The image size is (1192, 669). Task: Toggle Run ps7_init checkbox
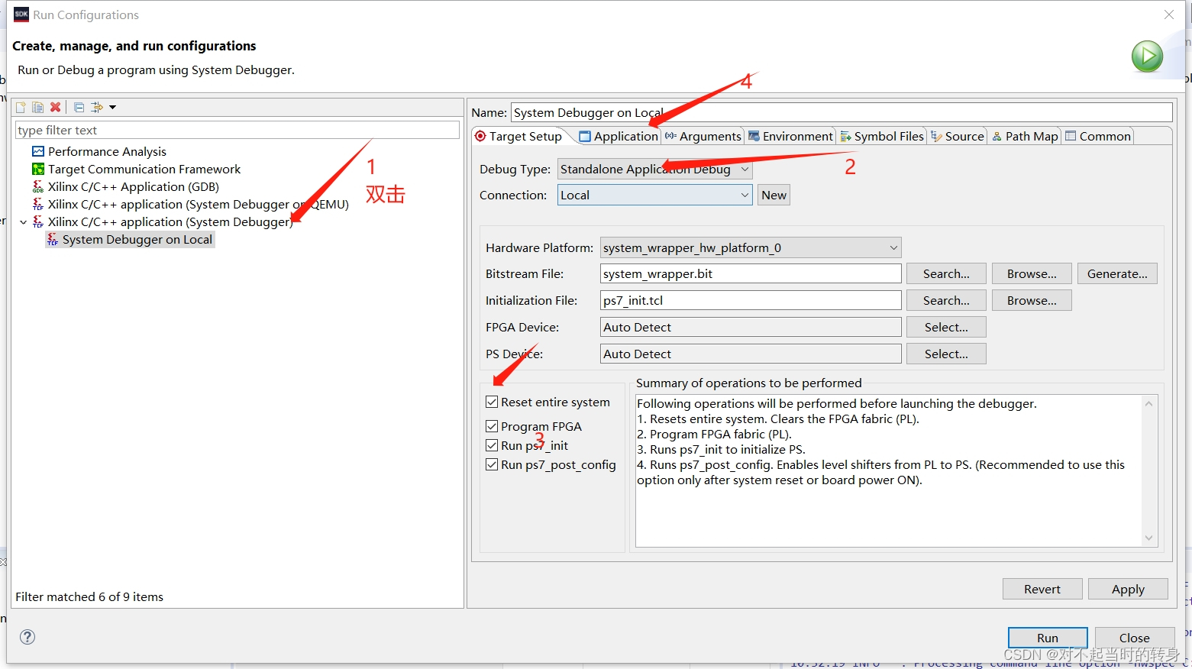tap(492, 445)
